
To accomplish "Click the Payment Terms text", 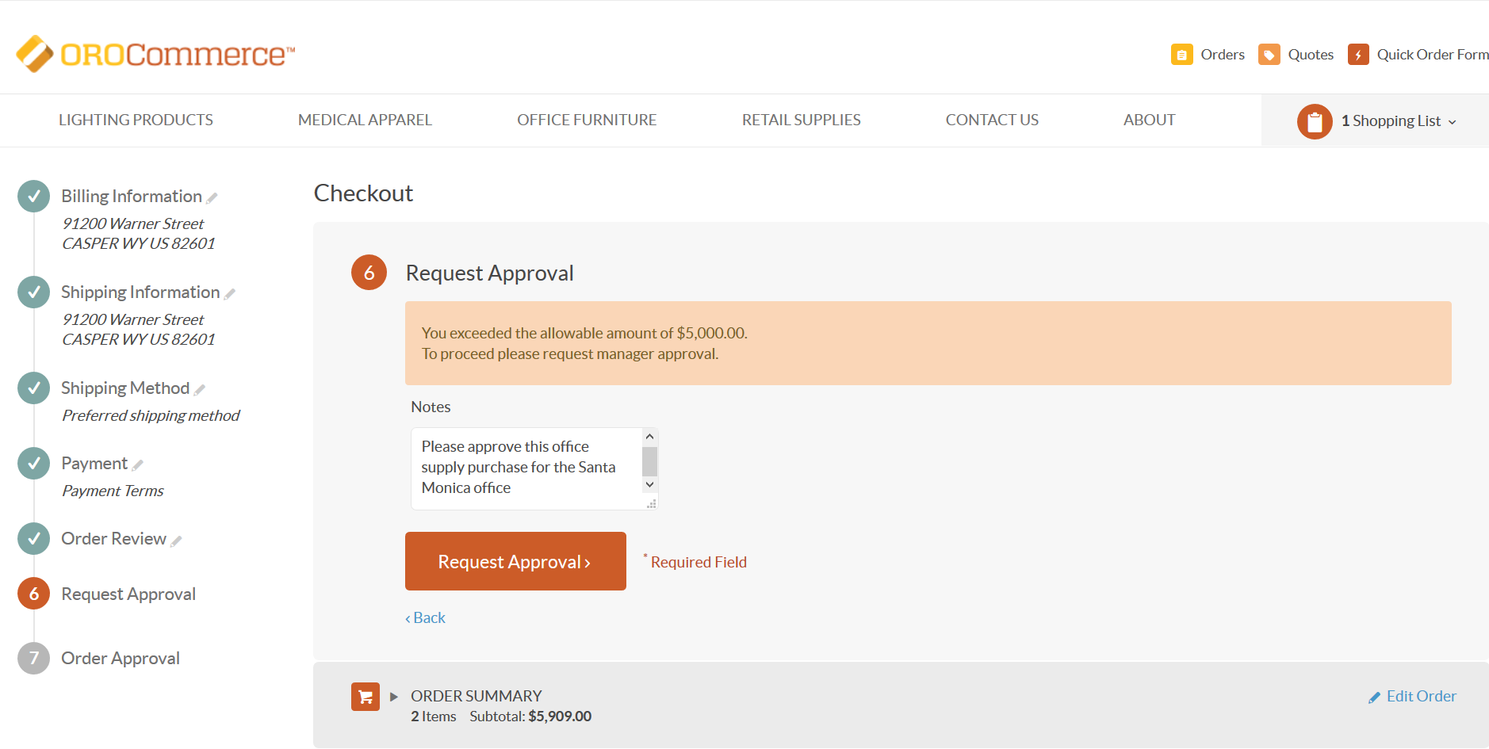I will (113, 491).
